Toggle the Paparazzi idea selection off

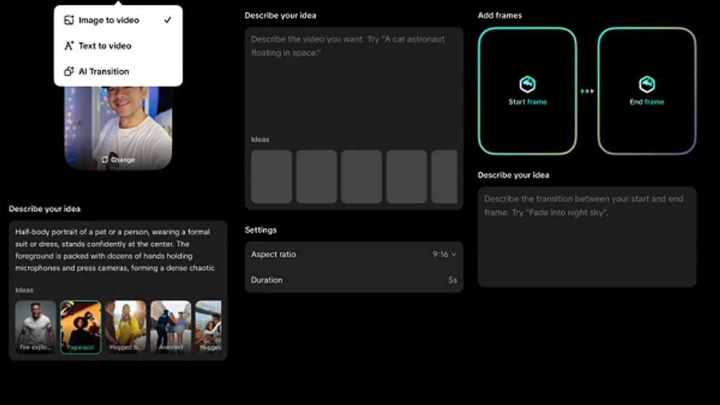(x=80, y=327)
